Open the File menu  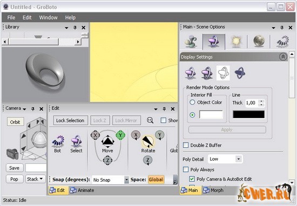[11, 18]
